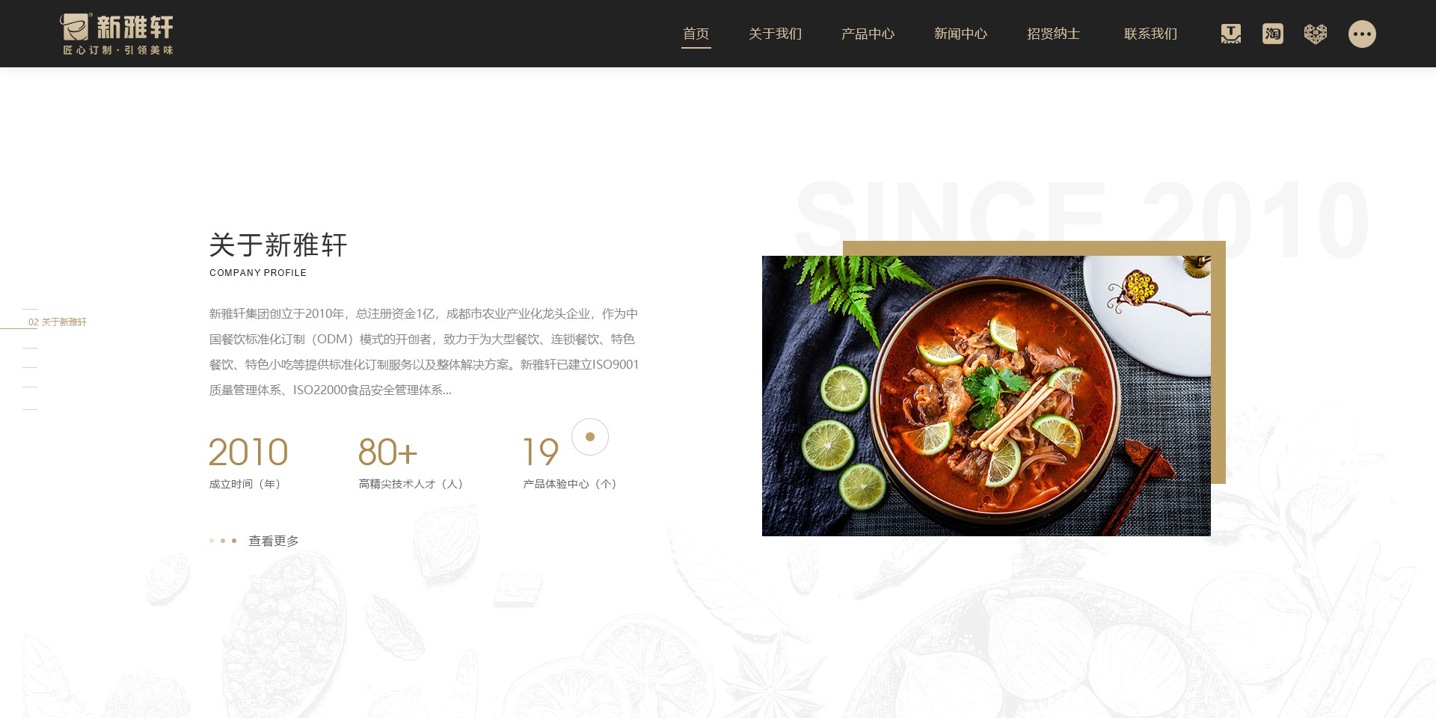Click the 查看更多 link
Image resolution: width=1436 pixels, height=718 pixels.
(274, 541)
